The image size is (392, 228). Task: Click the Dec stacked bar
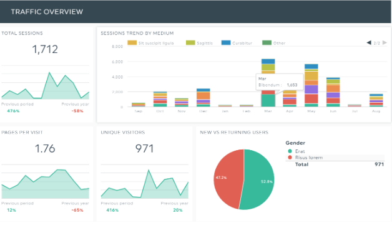coord(203,98)
